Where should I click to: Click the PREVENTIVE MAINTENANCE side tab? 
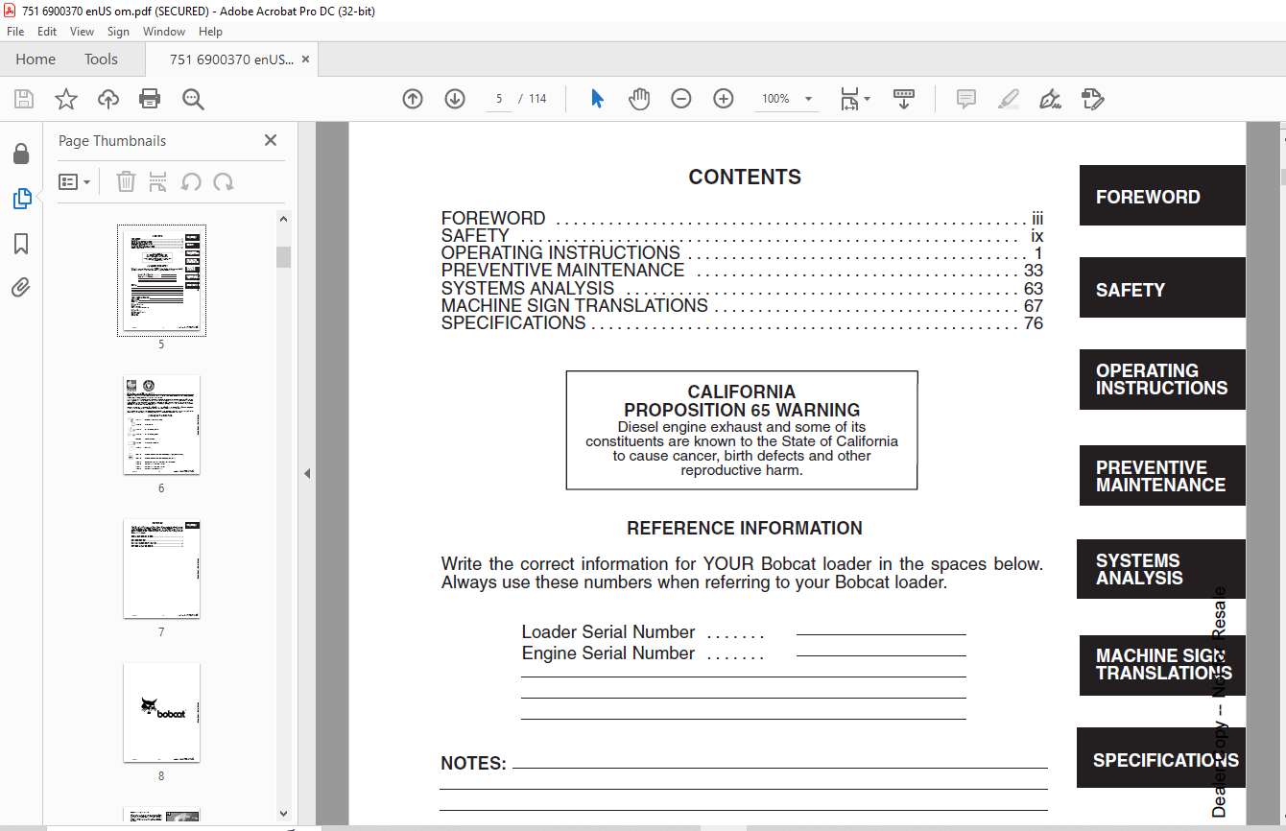point(1162,476)
